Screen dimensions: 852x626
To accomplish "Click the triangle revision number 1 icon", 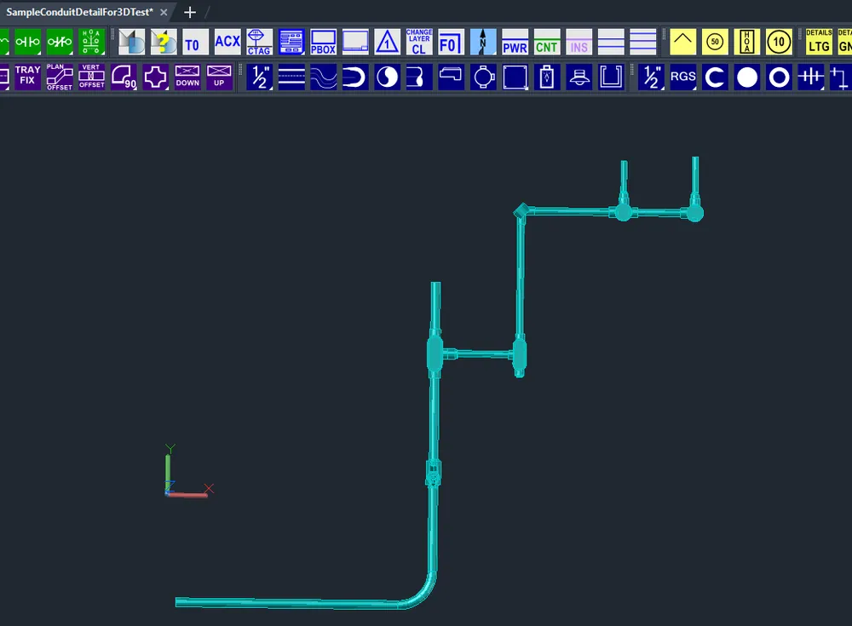I will (x=388, y=42).
